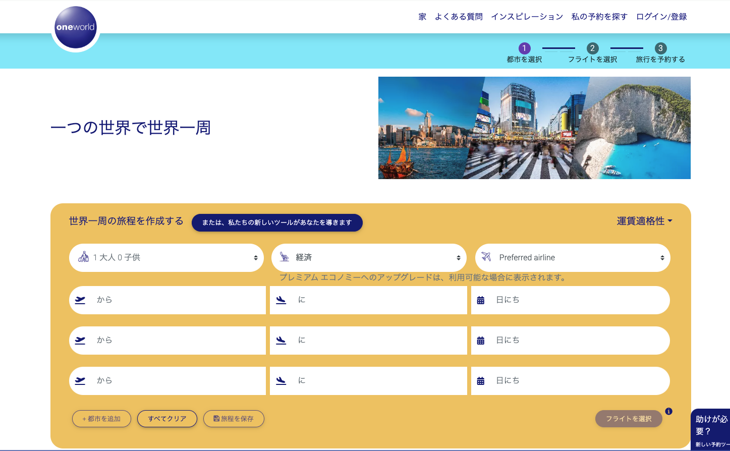This screenshot has width=730, height=451.
Task: Open 私の予約を探す menu item
Action: pos(599,17)
